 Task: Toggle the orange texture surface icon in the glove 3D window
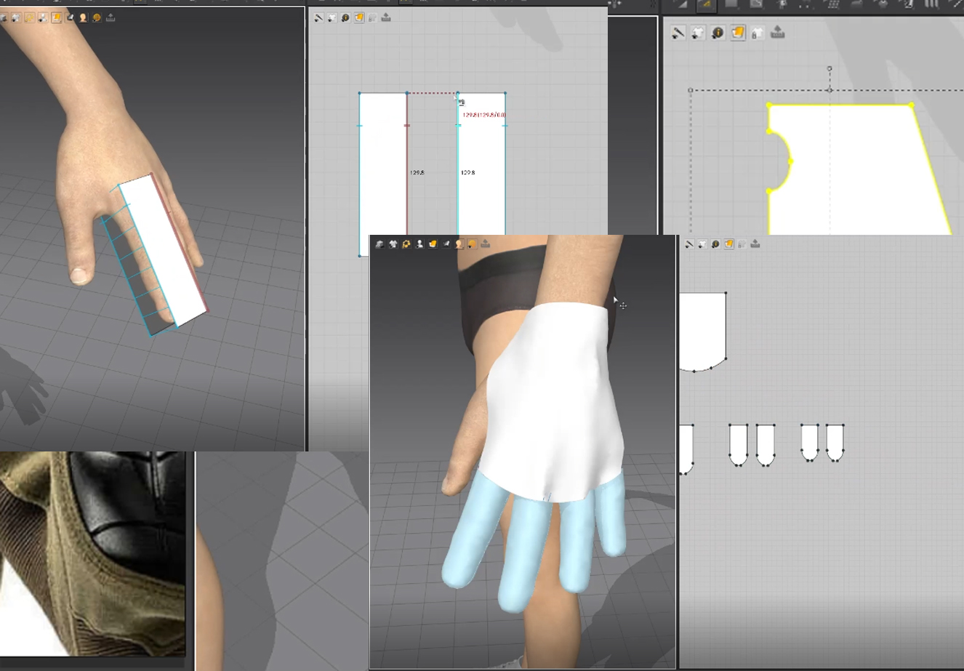pos(433,244)
